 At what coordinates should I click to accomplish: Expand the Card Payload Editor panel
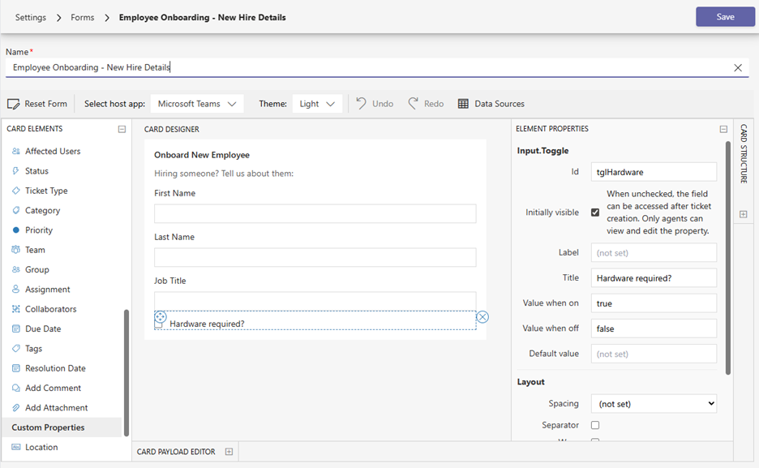coord(229,452)
